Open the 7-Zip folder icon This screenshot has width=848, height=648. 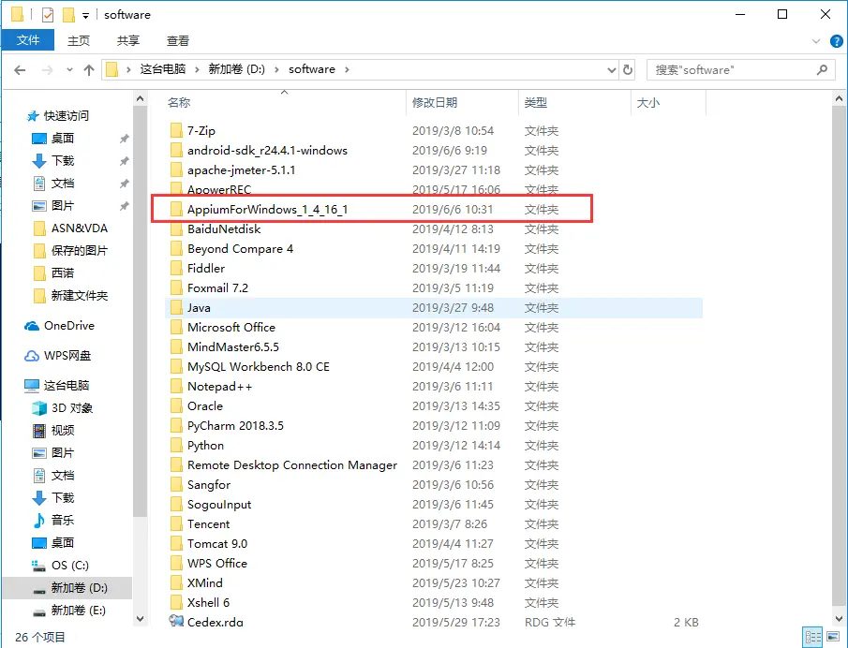[176, 131]
